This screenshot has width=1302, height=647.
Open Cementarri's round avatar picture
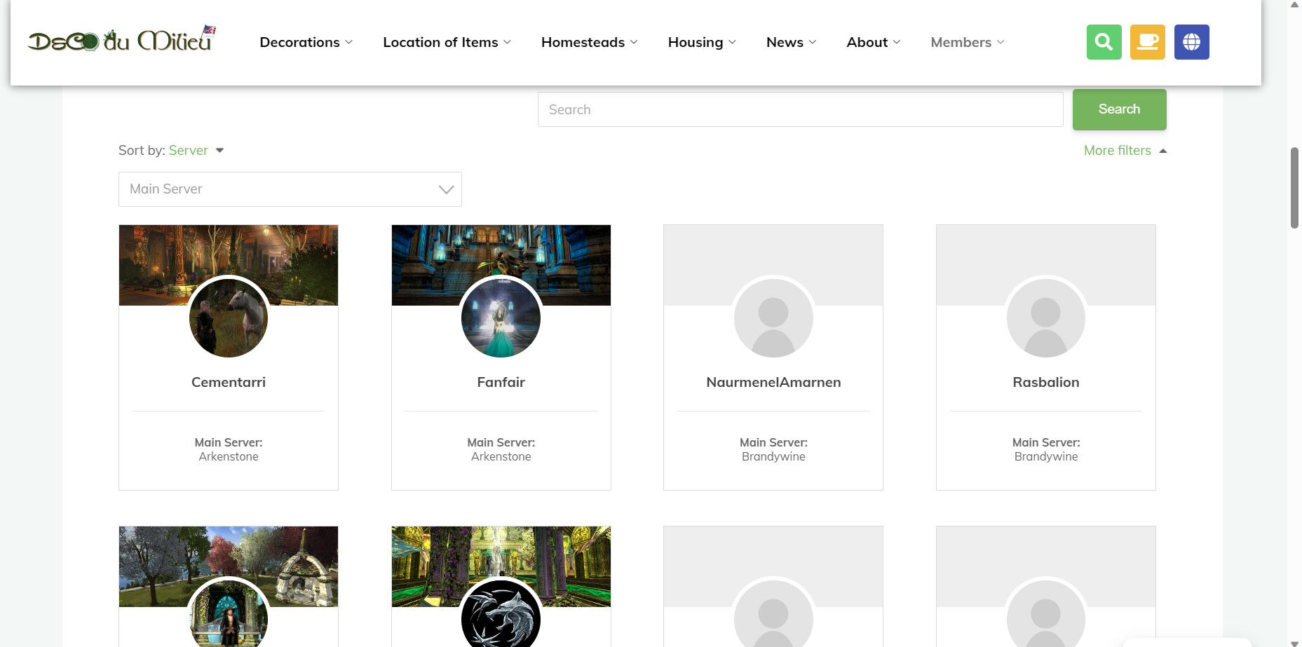229,318
